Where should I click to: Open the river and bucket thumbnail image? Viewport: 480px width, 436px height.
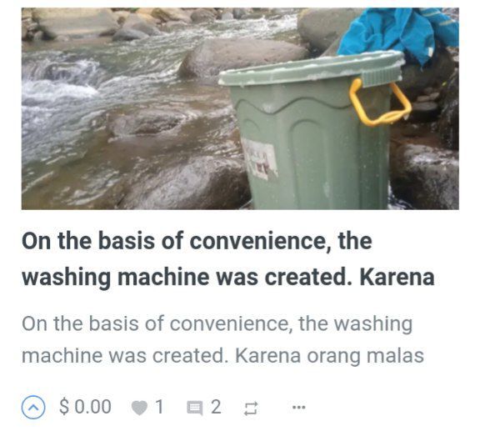pyautogui.click(x=240, y=108)
